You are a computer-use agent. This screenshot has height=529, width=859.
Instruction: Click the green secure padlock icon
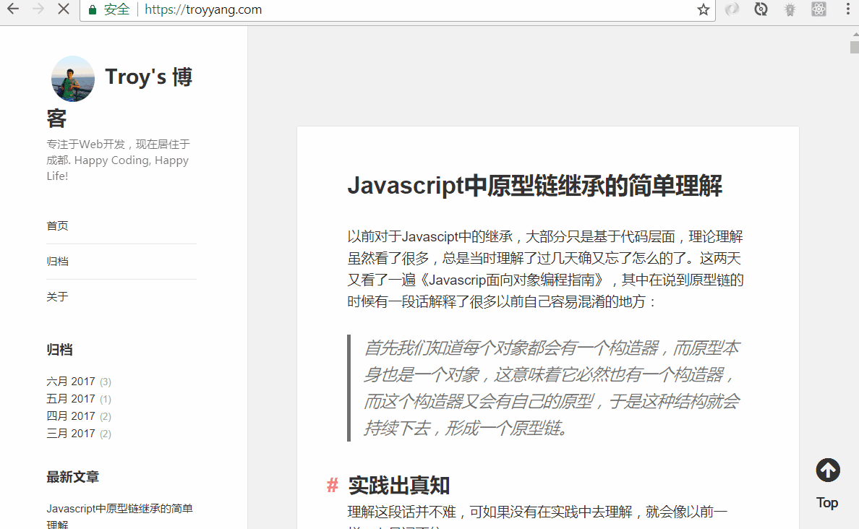pos(93,10)
